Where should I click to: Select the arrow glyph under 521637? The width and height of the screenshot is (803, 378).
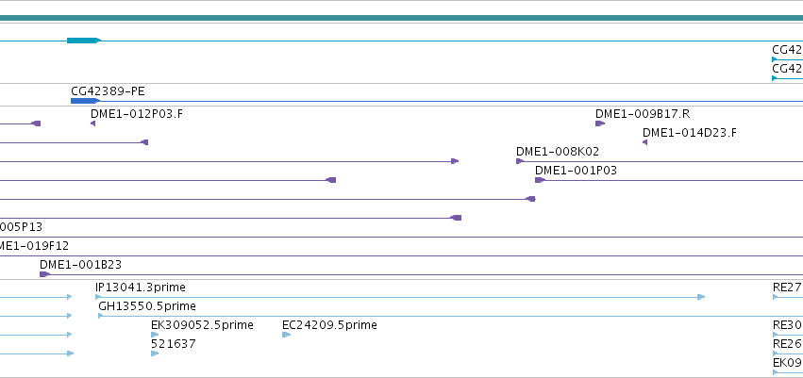tap(155, 353)
